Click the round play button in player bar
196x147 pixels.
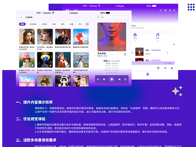112,79
